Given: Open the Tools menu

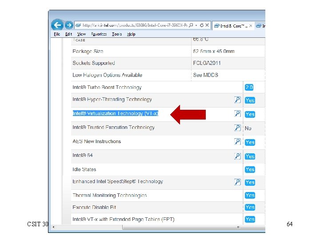Looking at the screenshot, I should click(117, 34).
